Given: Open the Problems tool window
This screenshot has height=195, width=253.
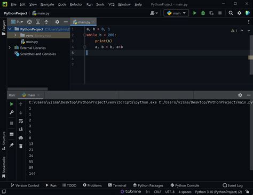Looking at the screenshot, I should (92, 185).
